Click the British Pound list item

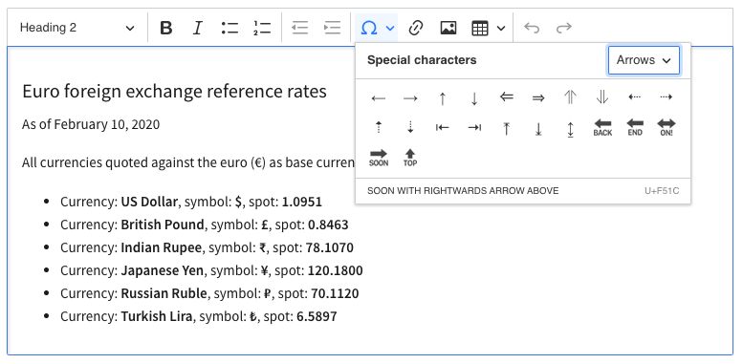[205, 225]
